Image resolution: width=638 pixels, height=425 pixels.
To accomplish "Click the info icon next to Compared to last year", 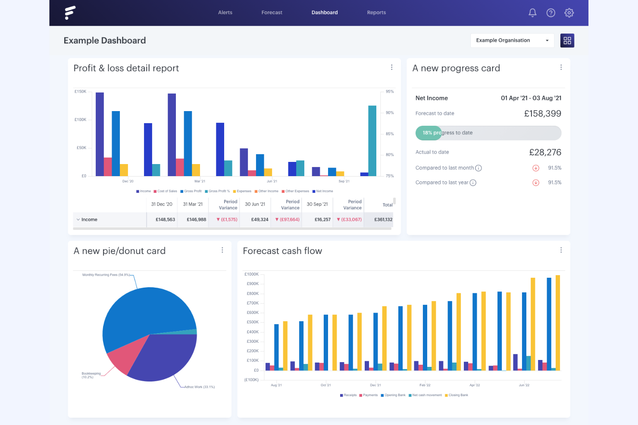I will tap(473, 183).
